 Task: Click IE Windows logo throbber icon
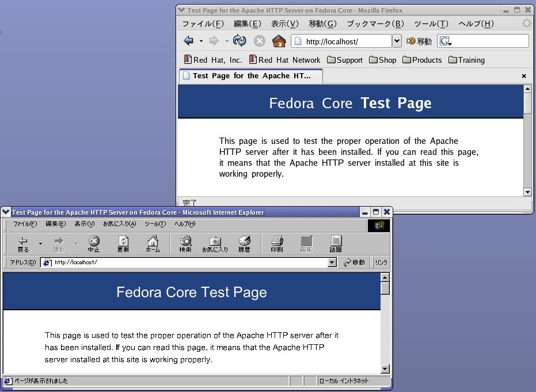pyautogui.click(x=379, y=226)
